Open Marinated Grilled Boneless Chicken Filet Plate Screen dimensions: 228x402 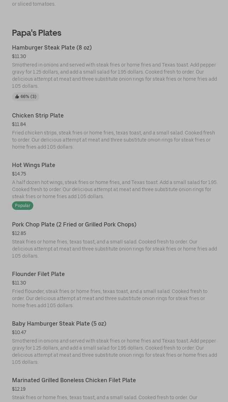(x=74, y=380)
